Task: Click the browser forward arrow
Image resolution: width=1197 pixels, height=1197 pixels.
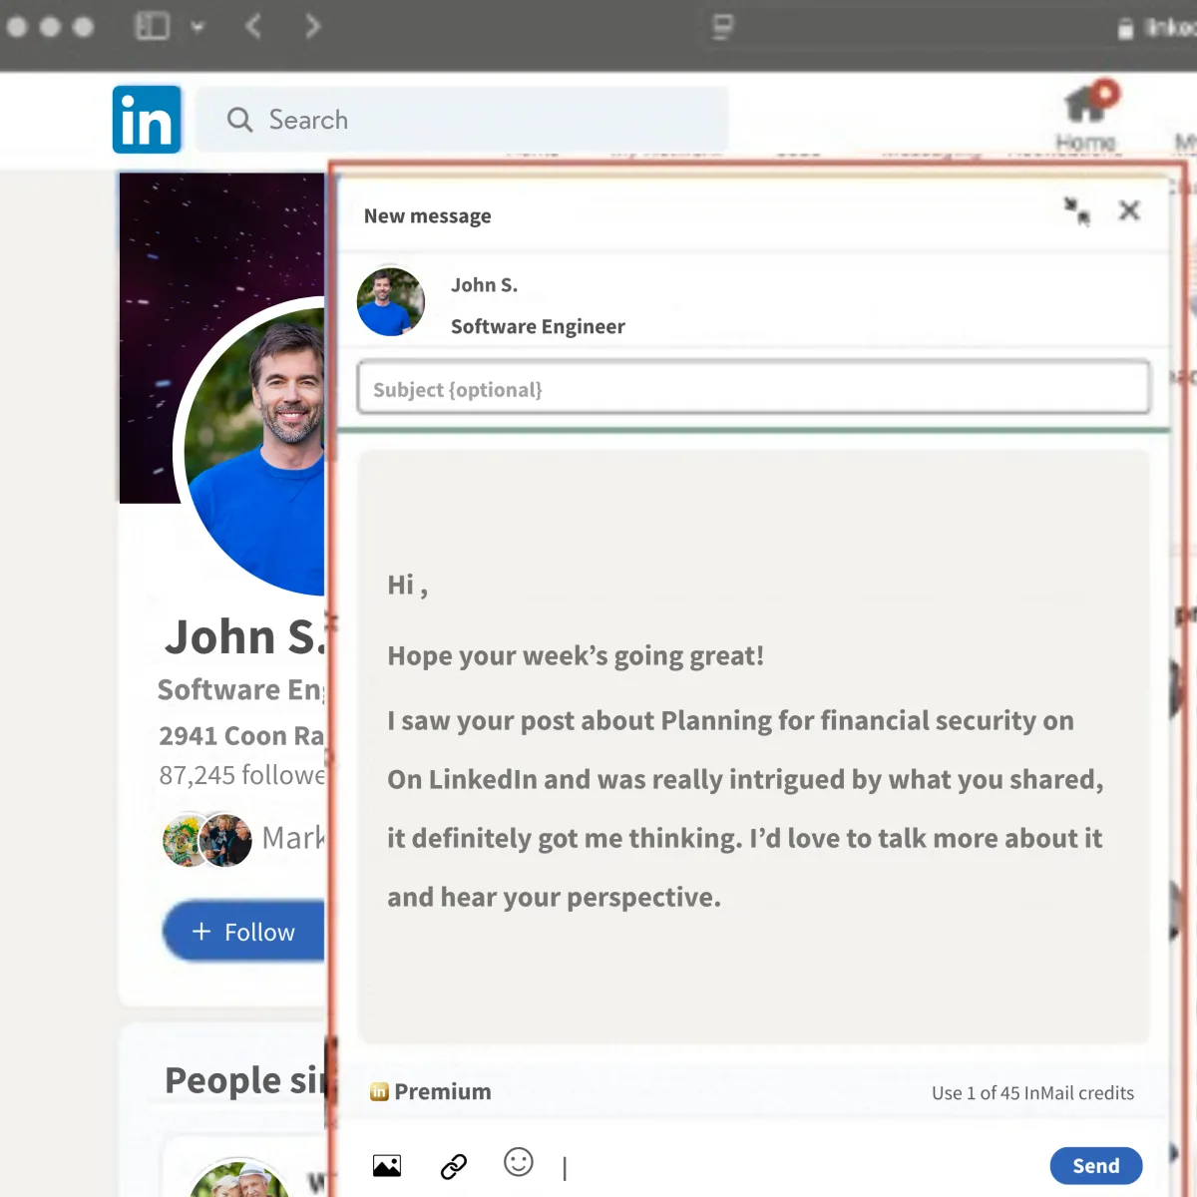Action: tap(313, 26)
